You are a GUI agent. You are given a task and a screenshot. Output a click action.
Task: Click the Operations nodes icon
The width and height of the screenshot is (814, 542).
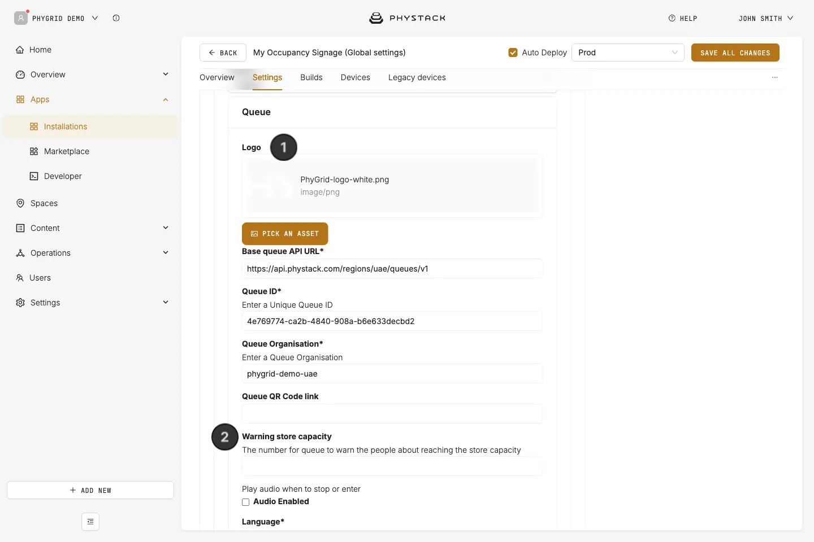pos(20,253)
